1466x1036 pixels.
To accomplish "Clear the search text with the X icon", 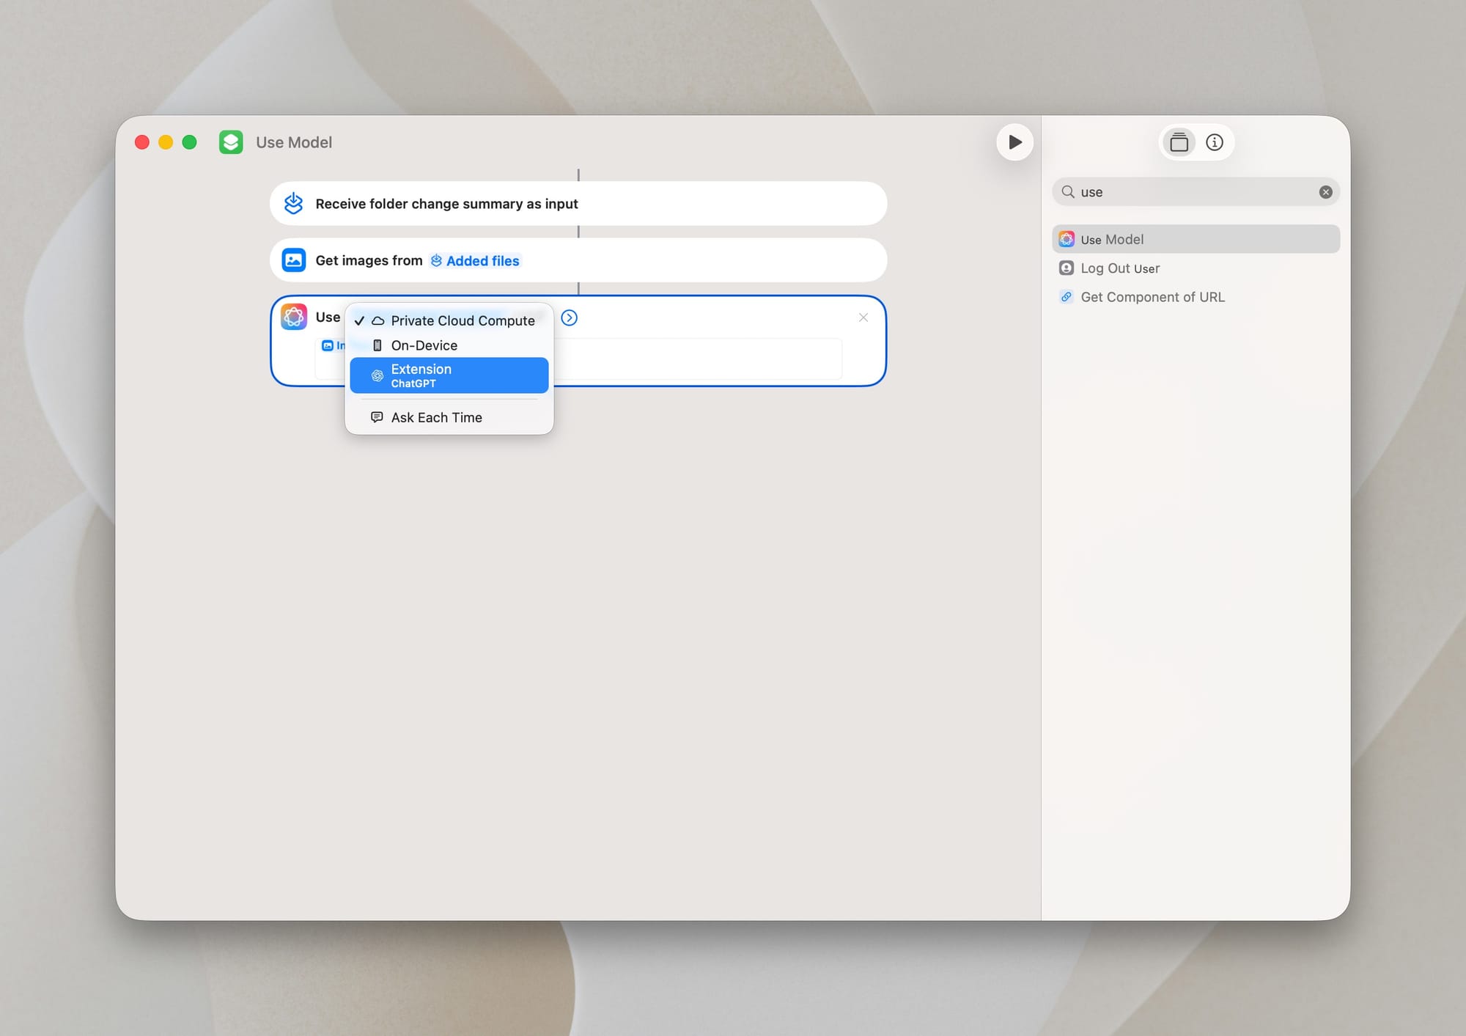I will [1325, 191].
